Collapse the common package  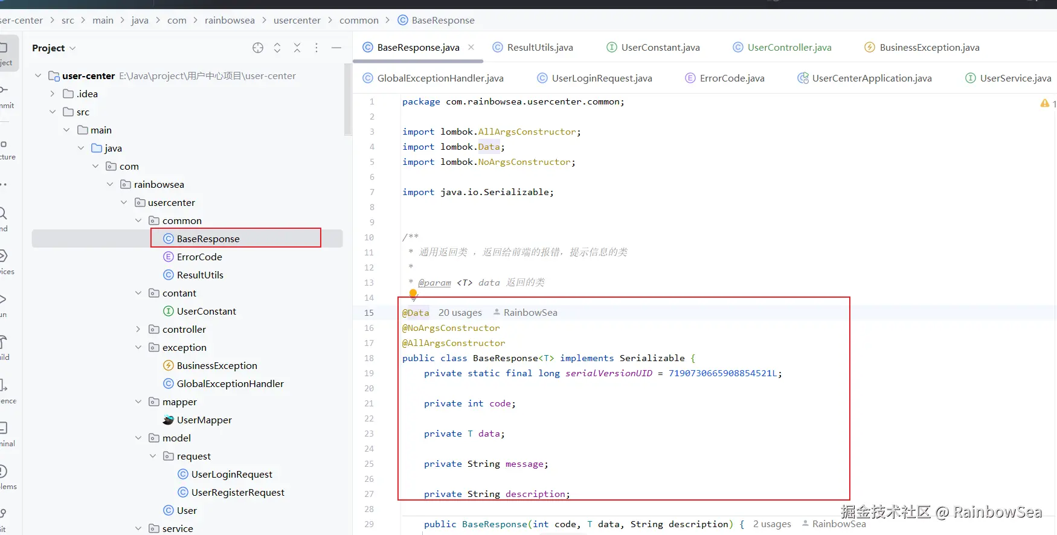click(x=138, y=220)
